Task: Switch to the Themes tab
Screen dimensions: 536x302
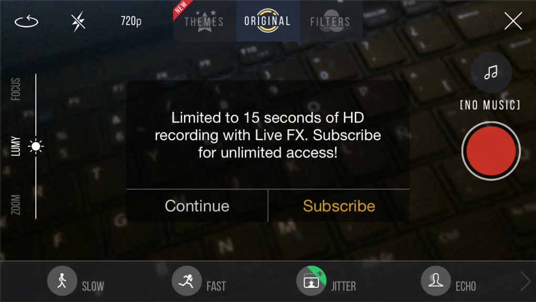Action: [x=204, y=21]
